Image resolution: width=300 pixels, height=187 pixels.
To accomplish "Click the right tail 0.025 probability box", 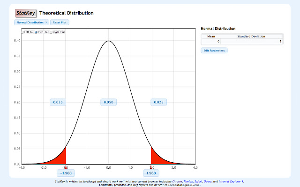I will pos(159,102).
